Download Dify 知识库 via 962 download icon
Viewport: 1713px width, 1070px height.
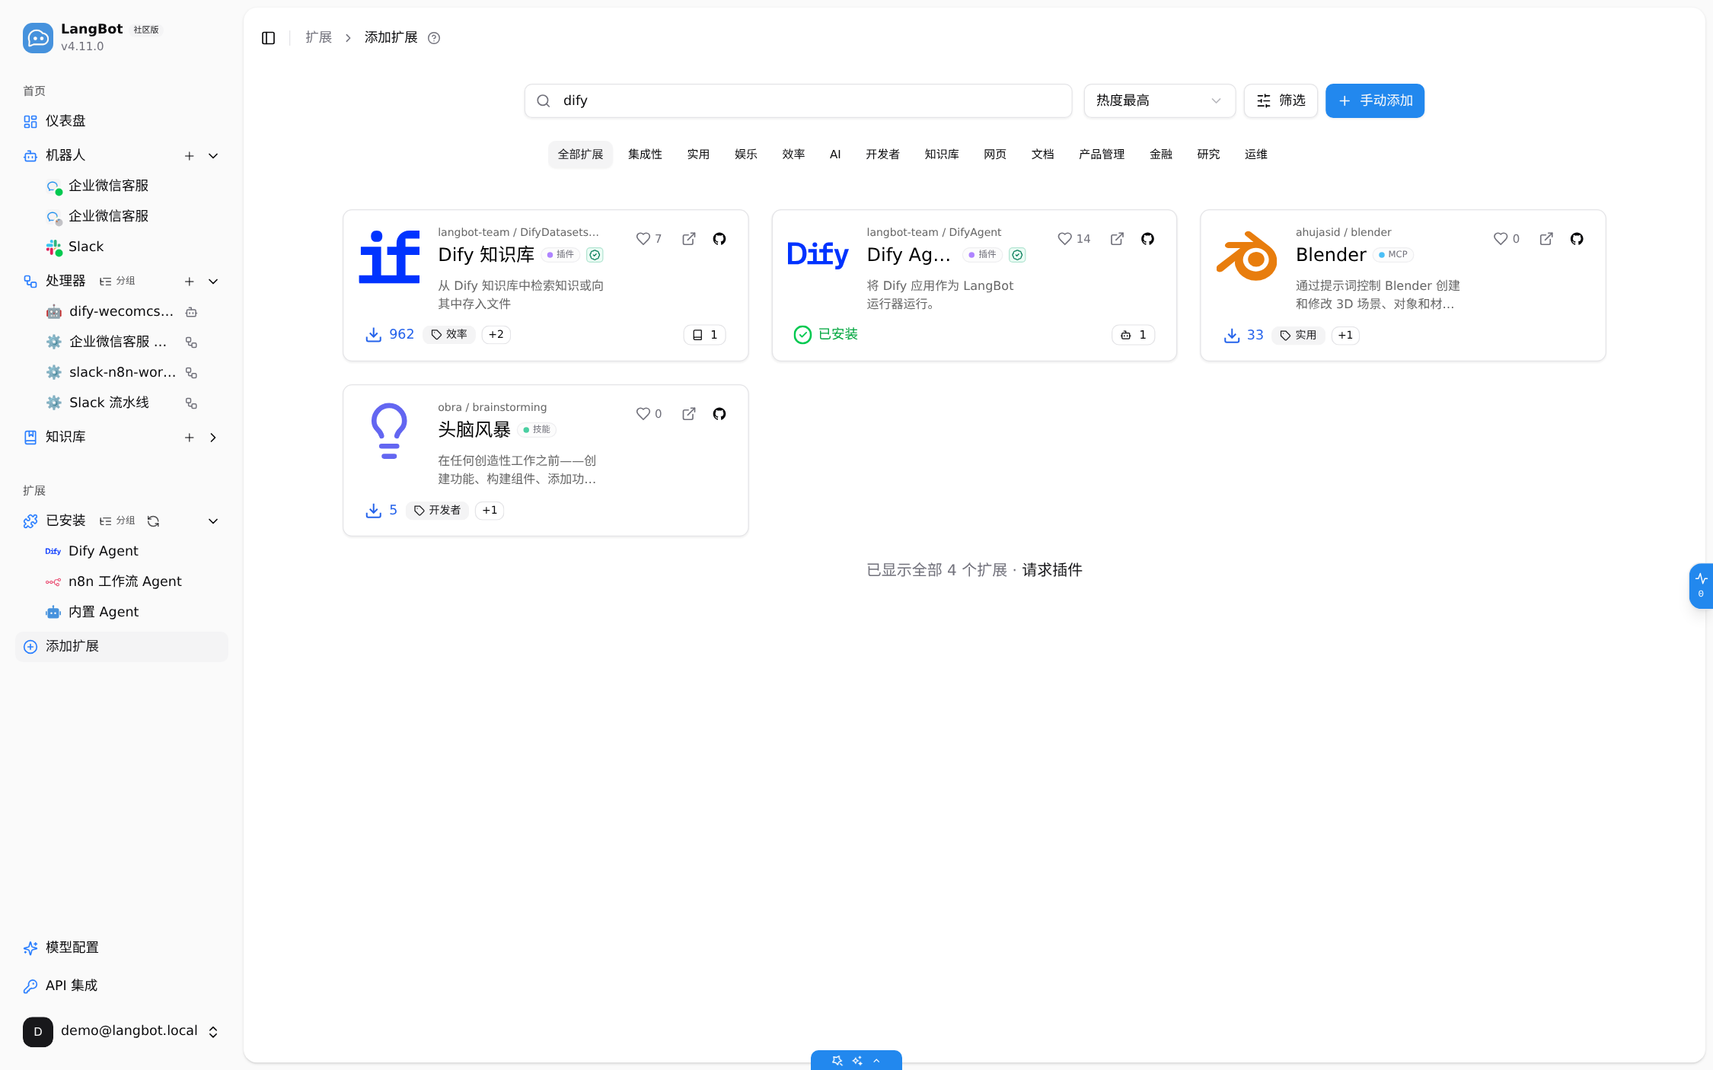[x=373, y=335]
